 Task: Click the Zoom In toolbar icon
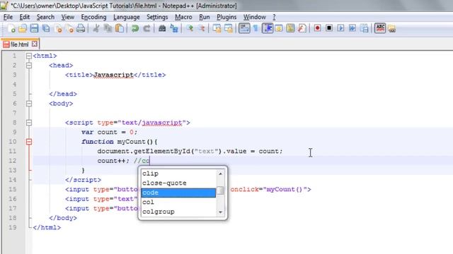pyautogui.click(x=190, y=28)
